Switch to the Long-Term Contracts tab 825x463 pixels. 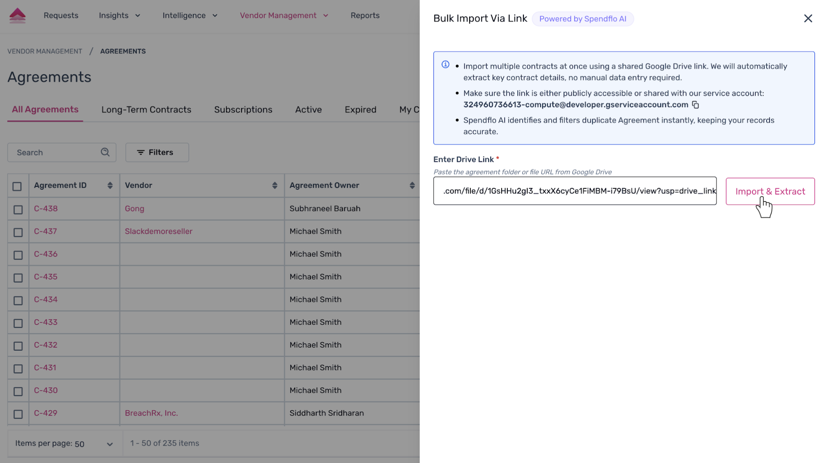pos(146,109)
